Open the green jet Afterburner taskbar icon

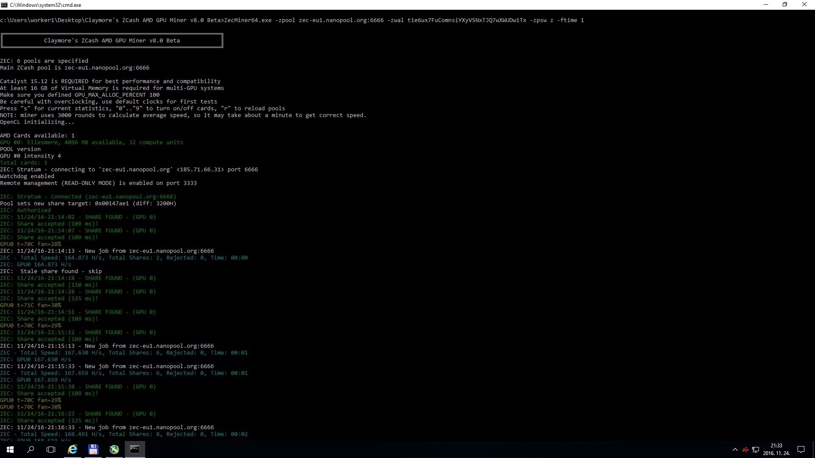click(114, 450)
